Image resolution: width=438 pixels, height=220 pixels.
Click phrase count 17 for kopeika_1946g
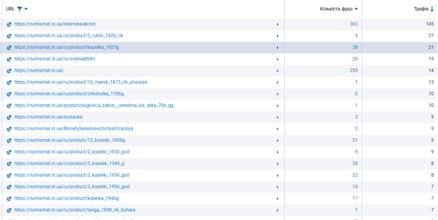pos(355,198)
